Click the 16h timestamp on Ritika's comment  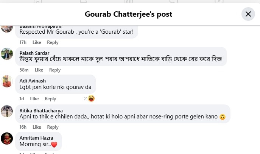click(x=23, y=127)
